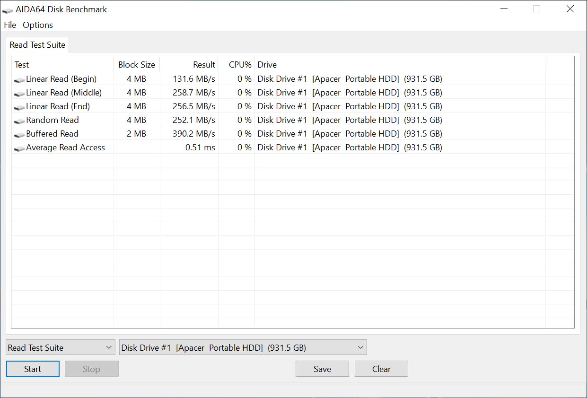This screenshot has height=398, width=587.
Task: Click the disk icon beside Linear Read (Begin)
Action: pyautogui.click(x=19, y=80)
